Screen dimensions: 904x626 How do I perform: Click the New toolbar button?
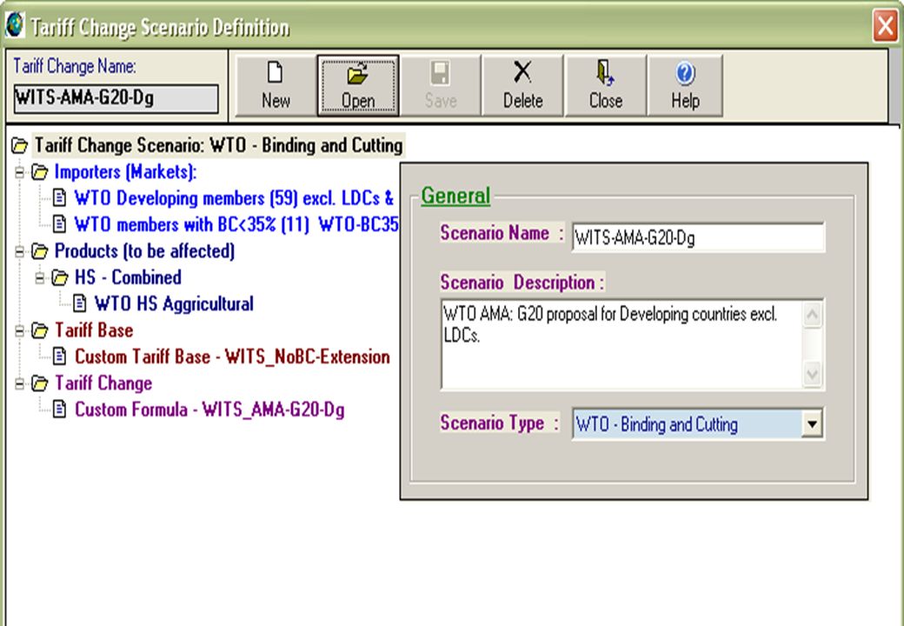pyautogui.click(x=276, y=86)
